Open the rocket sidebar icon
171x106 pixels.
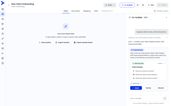point(3,39)
